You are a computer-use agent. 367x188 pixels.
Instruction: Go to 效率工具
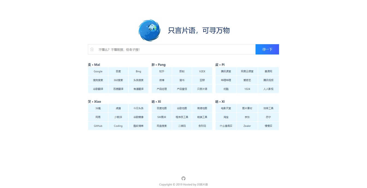pyautogui.click(x=268, y=108)
